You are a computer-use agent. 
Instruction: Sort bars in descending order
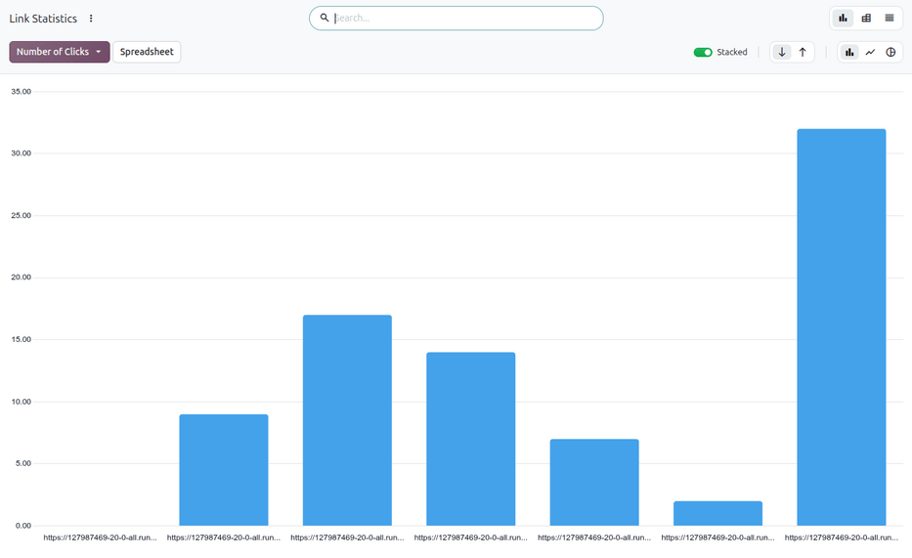782,53
